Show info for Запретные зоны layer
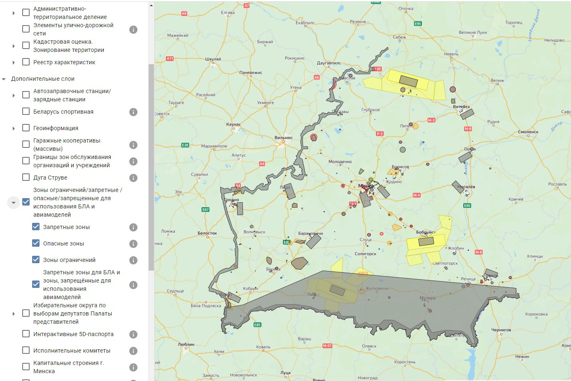The width and height of the screenshot is (571, 381). (x=133, y=227)
